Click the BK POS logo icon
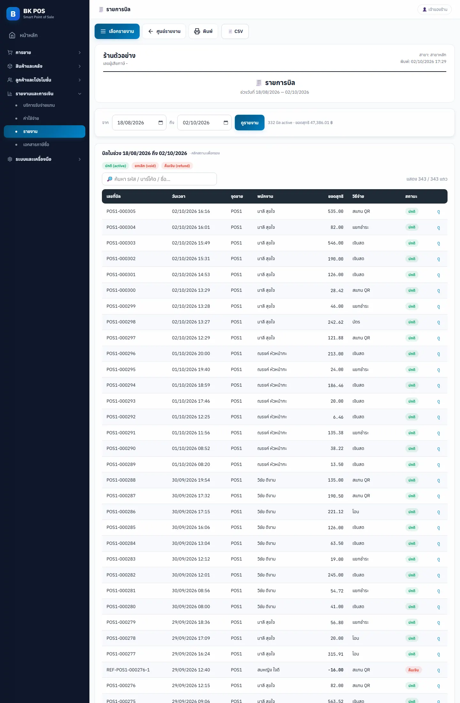The image size is (460, 703). (13, 14)
